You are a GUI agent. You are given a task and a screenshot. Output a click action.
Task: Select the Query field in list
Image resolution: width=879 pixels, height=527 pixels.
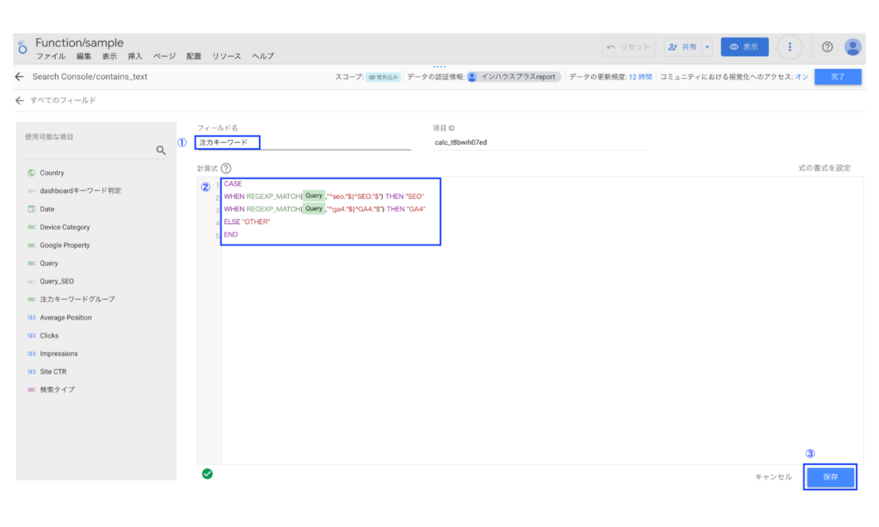pos(49,263)
